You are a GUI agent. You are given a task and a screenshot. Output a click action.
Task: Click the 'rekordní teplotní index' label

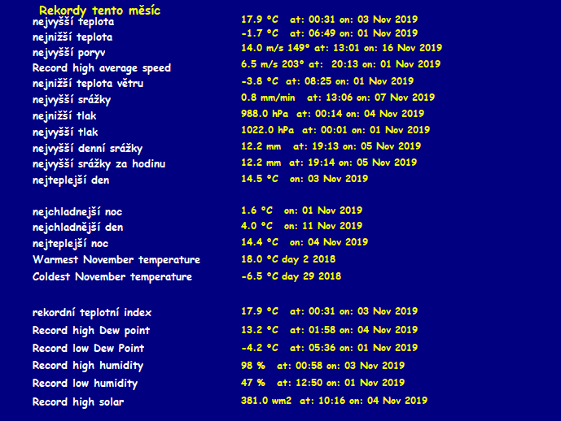click(x=92, y=313)
